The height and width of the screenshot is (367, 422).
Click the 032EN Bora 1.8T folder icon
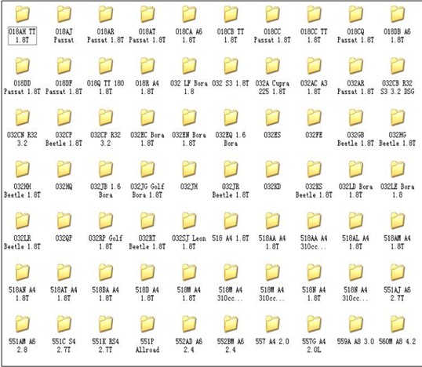(x=189, y=118)
